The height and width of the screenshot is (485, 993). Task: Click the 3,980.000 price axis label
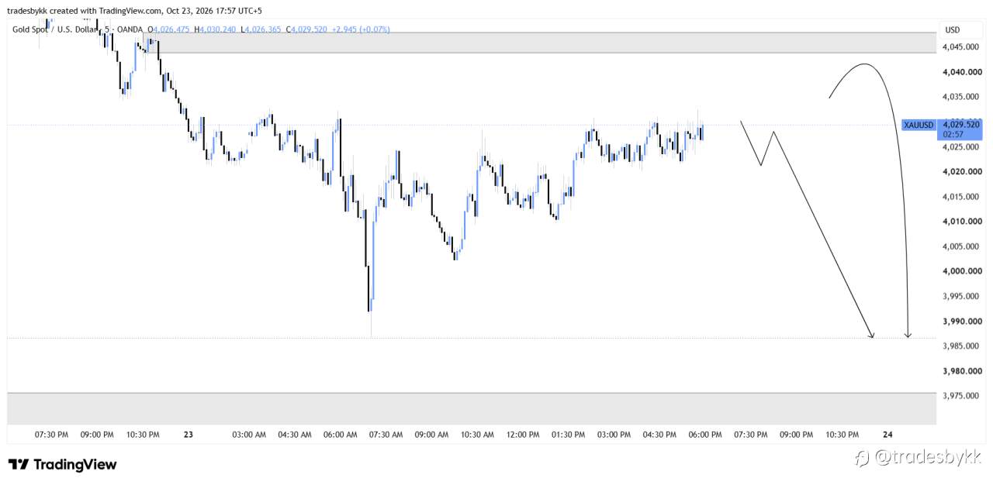tap(961, 371)
